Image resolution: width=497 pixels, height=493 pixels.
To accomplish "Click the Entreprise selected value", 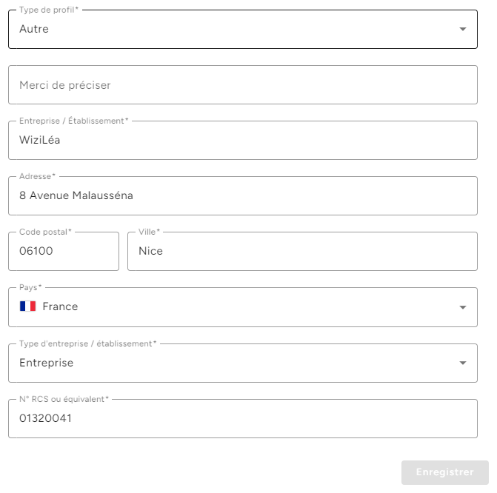I will [46, 363].
